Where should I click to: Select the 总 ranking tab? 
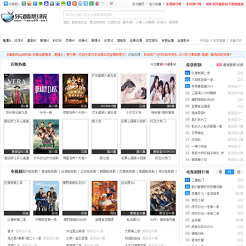(238, 172)
